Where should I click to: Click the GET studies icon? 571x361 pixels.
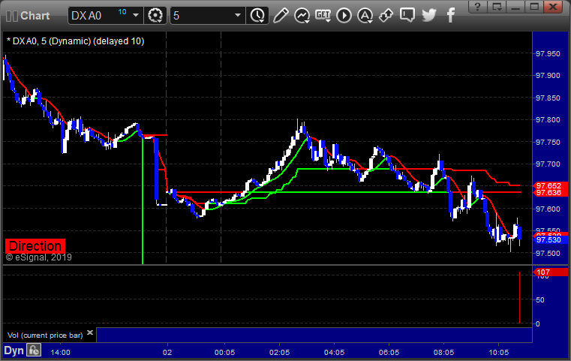[323, 16]
